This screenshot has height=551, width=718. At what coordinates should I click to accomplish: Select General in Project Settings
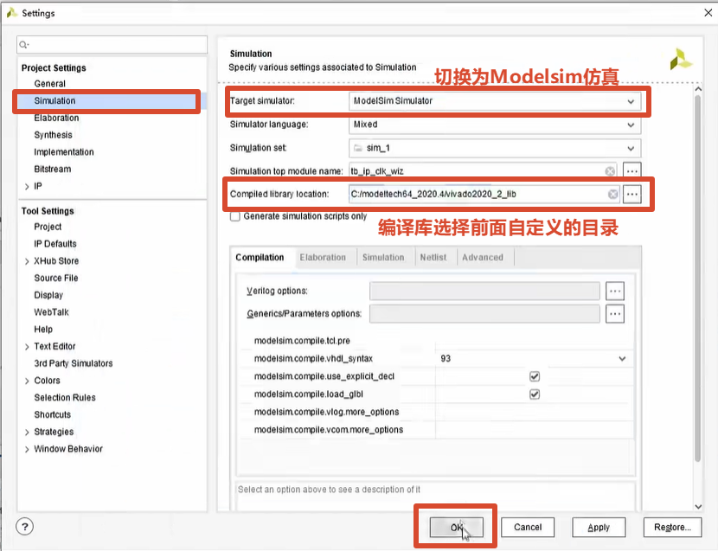tap(49, 84)
